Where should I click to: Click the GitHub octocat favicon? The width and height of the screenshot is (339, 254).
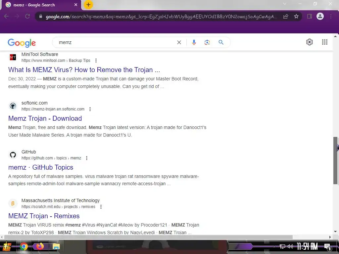point(13,155)
